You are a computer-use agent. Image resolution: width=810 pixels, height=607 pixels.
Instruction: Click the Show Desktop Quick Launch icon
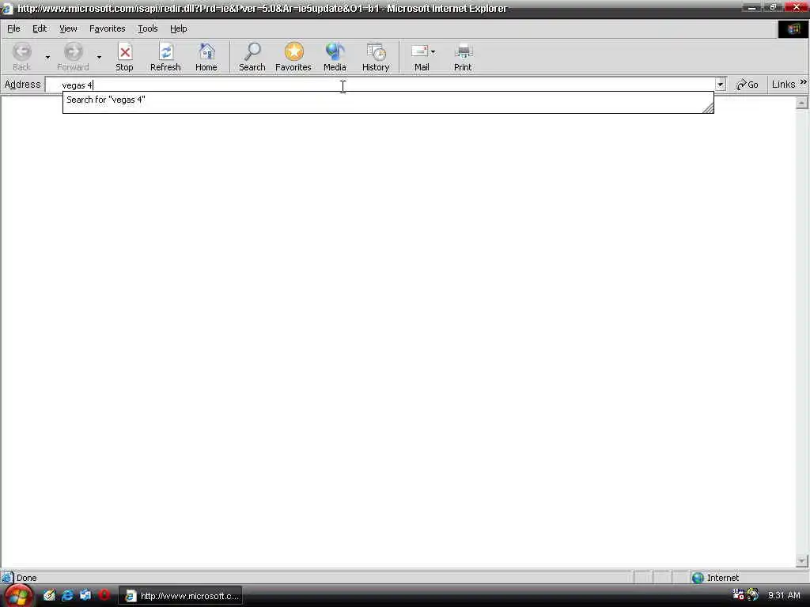pos(85,595)
